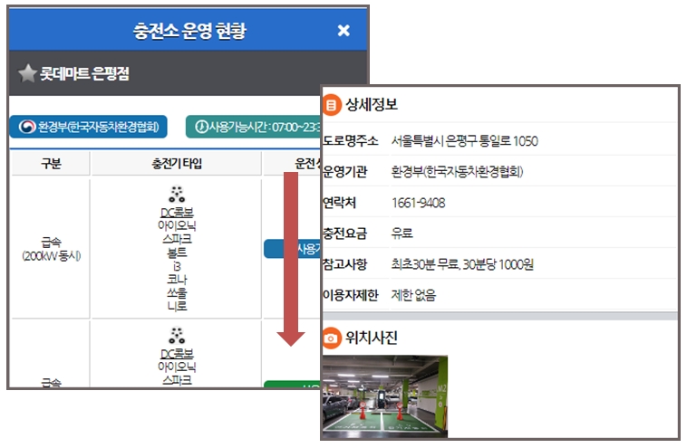Click the connector icon in first charger row
The width and height of the screenshot is (687, 448).
point(177,195)
